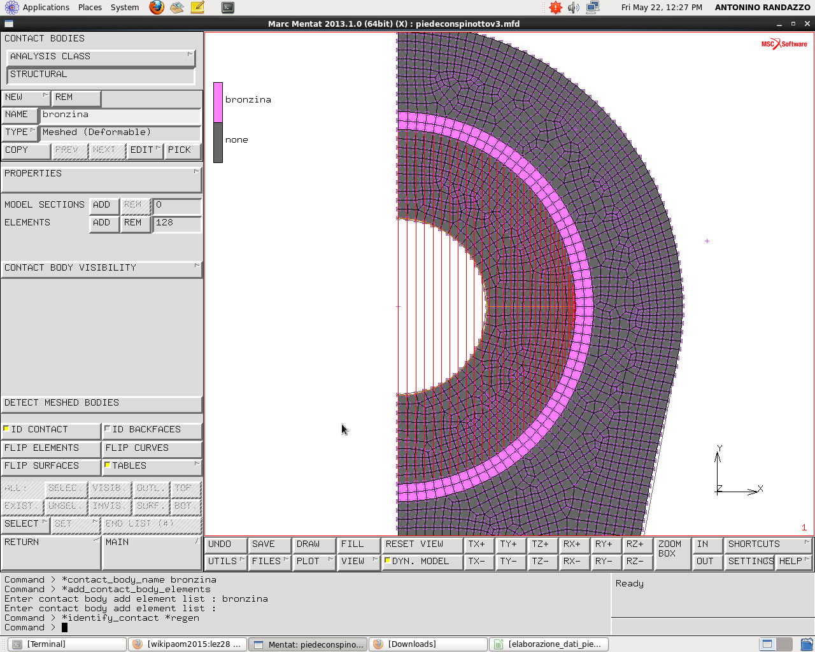Open the EDIT dropdown
The height and width of the screenshot is (652, 815).
145,150
